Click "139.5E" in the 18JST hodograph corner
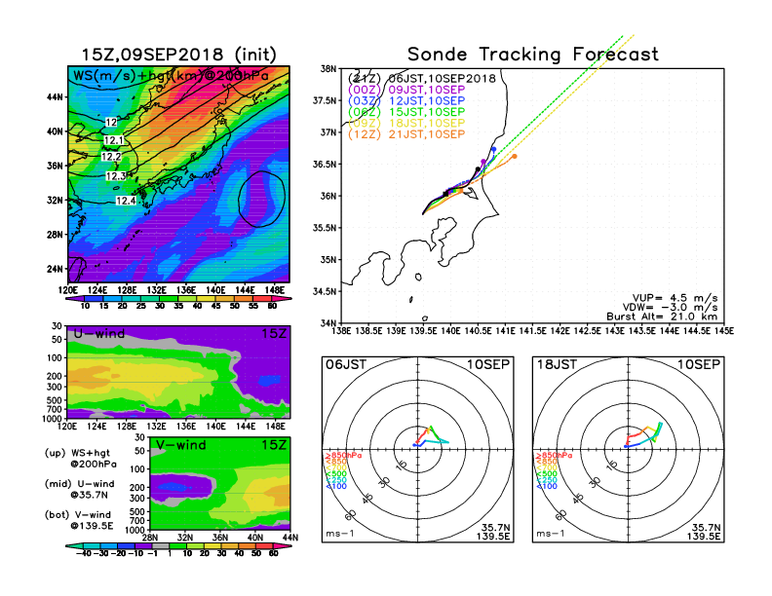The image size is (772, 596). (x=704, y=536)
